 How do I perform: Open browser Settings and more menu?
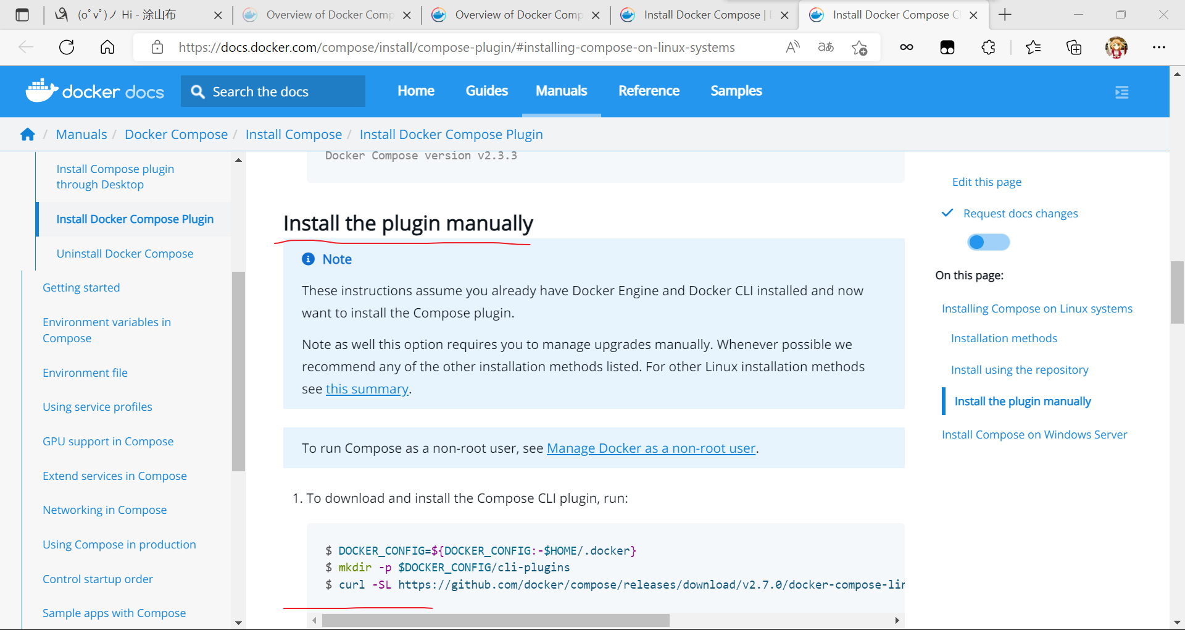(x=1159, y=47)
